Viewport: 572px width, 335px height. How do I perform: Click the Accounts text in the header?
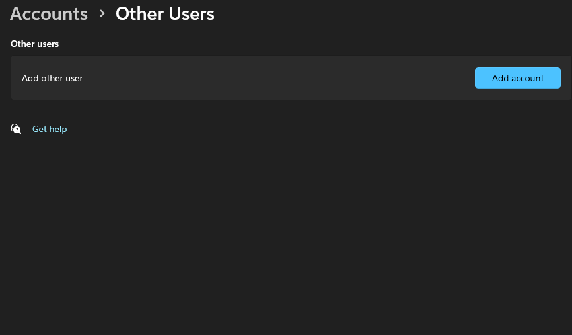49,14
